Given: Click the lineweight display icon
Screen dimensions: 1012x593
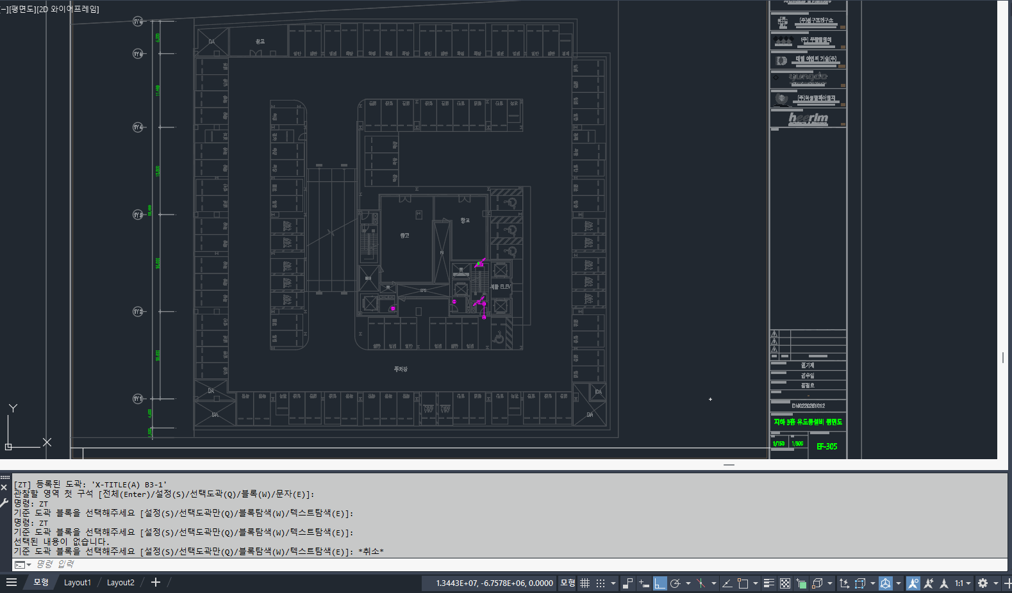Looking at the screenshot, I should click(x=769, y=583).
